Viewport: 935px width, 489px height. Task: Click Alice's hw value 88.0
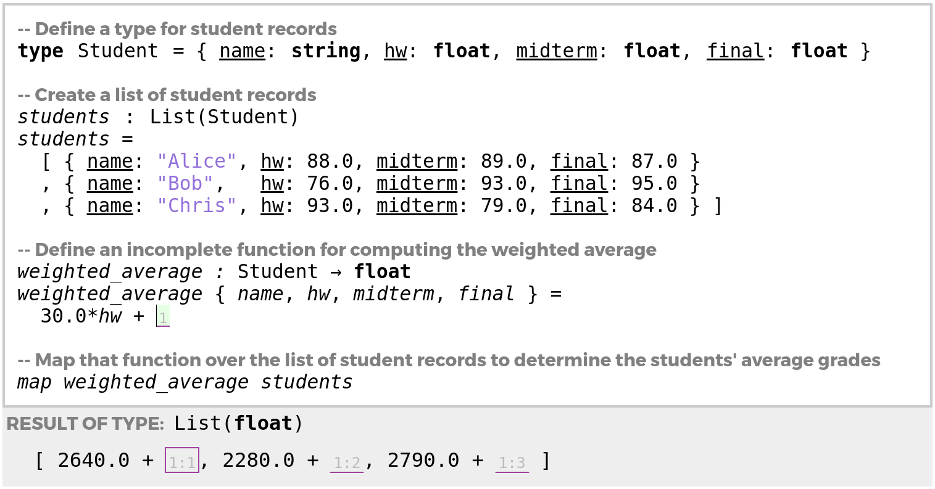click(x=330, y=162)
